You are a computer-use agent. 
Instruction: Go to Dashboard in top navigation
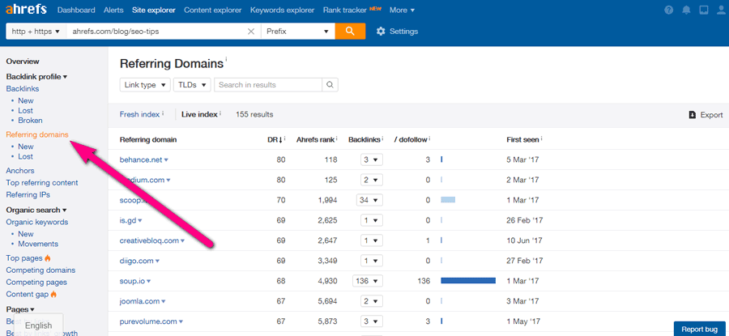(x=76, y=10)
